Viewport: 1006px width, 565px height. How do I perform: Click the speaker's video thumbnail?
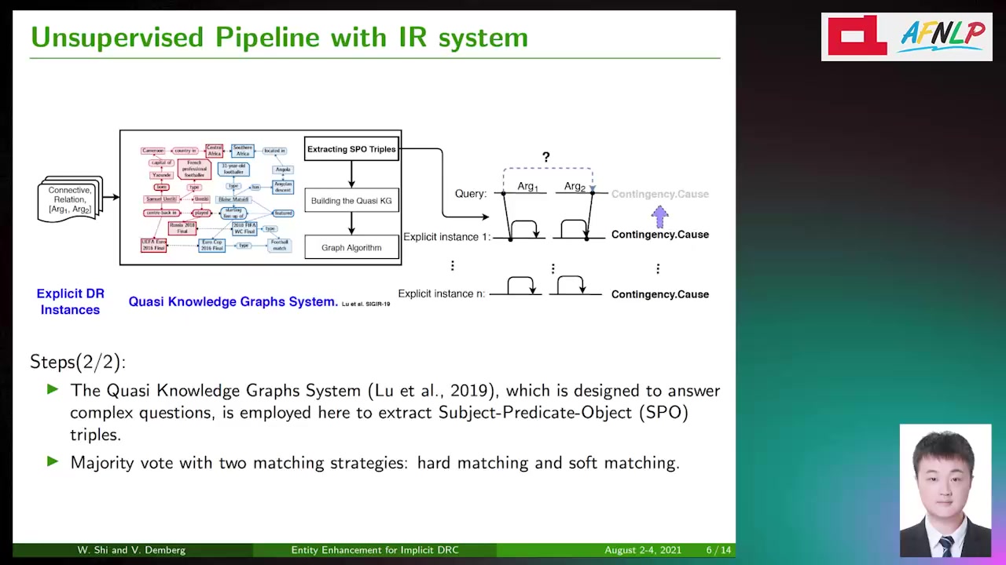945,490
